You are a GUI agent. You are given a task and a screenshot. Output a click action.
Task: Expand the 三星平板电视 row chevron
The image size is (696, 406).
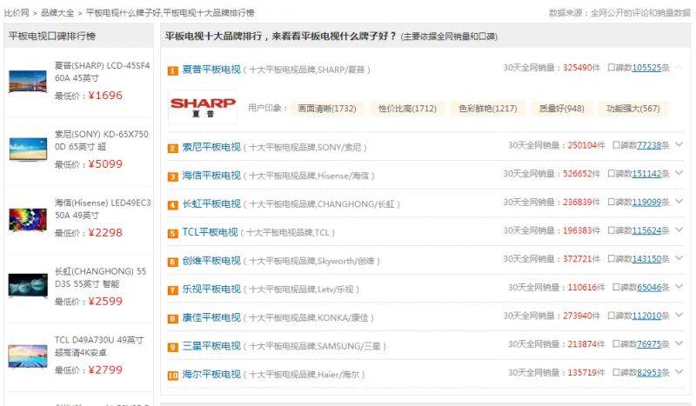pos(679,343)
